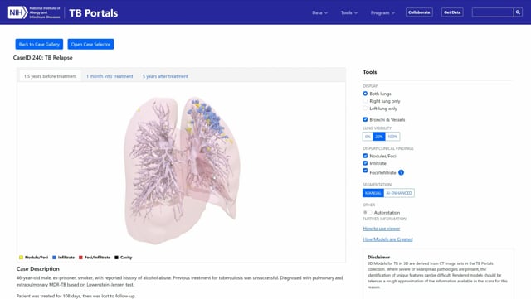
Task: Click the black Cavity legend swatch
Action: (x=116, y=258)
